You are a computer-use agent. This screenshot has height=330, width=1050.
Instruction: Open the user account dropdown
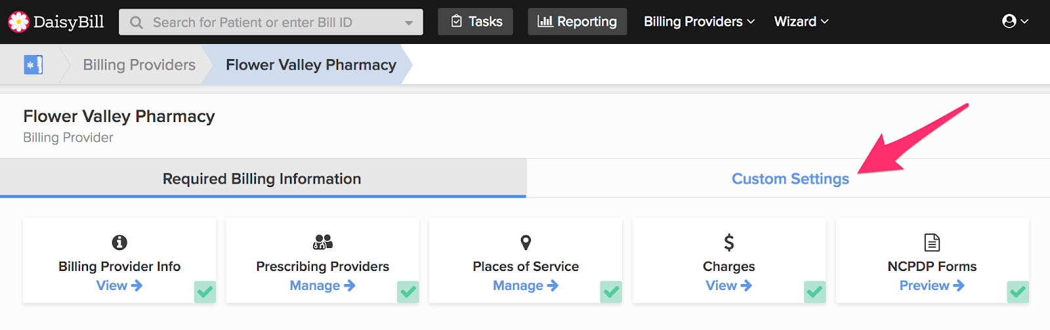[x=1015, y=22]
